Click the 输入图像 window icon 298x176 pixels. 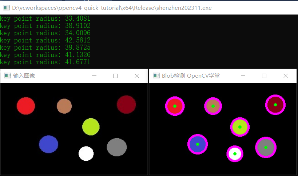point(7,75)
